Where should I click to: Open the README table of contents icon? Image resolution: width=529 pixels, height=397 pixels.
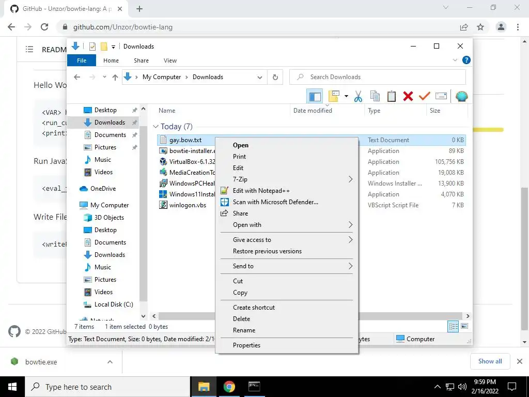coord(29,50)
